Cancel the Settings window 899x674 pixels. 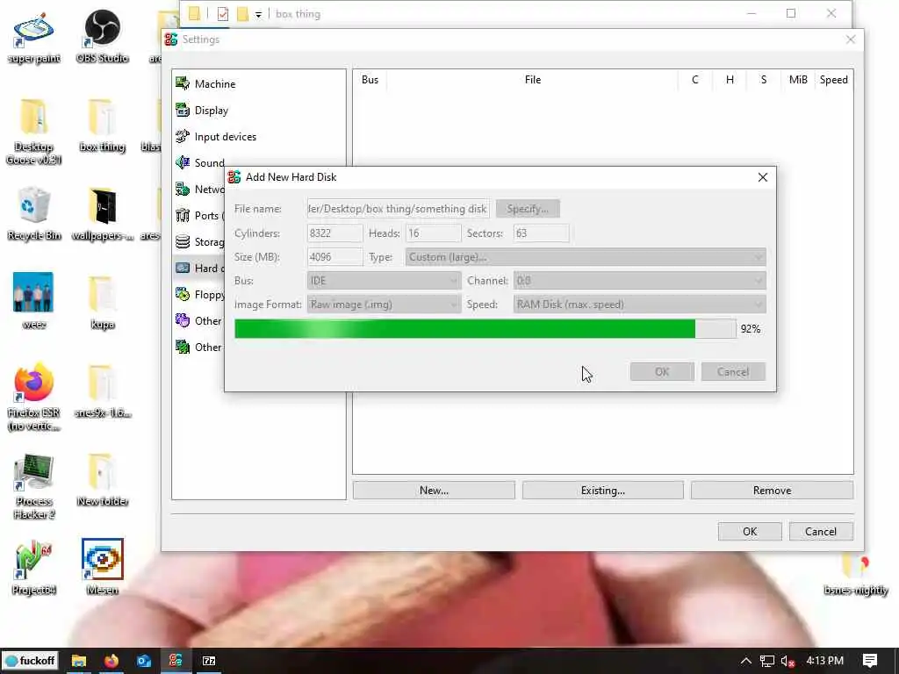[x=821, y=531]
